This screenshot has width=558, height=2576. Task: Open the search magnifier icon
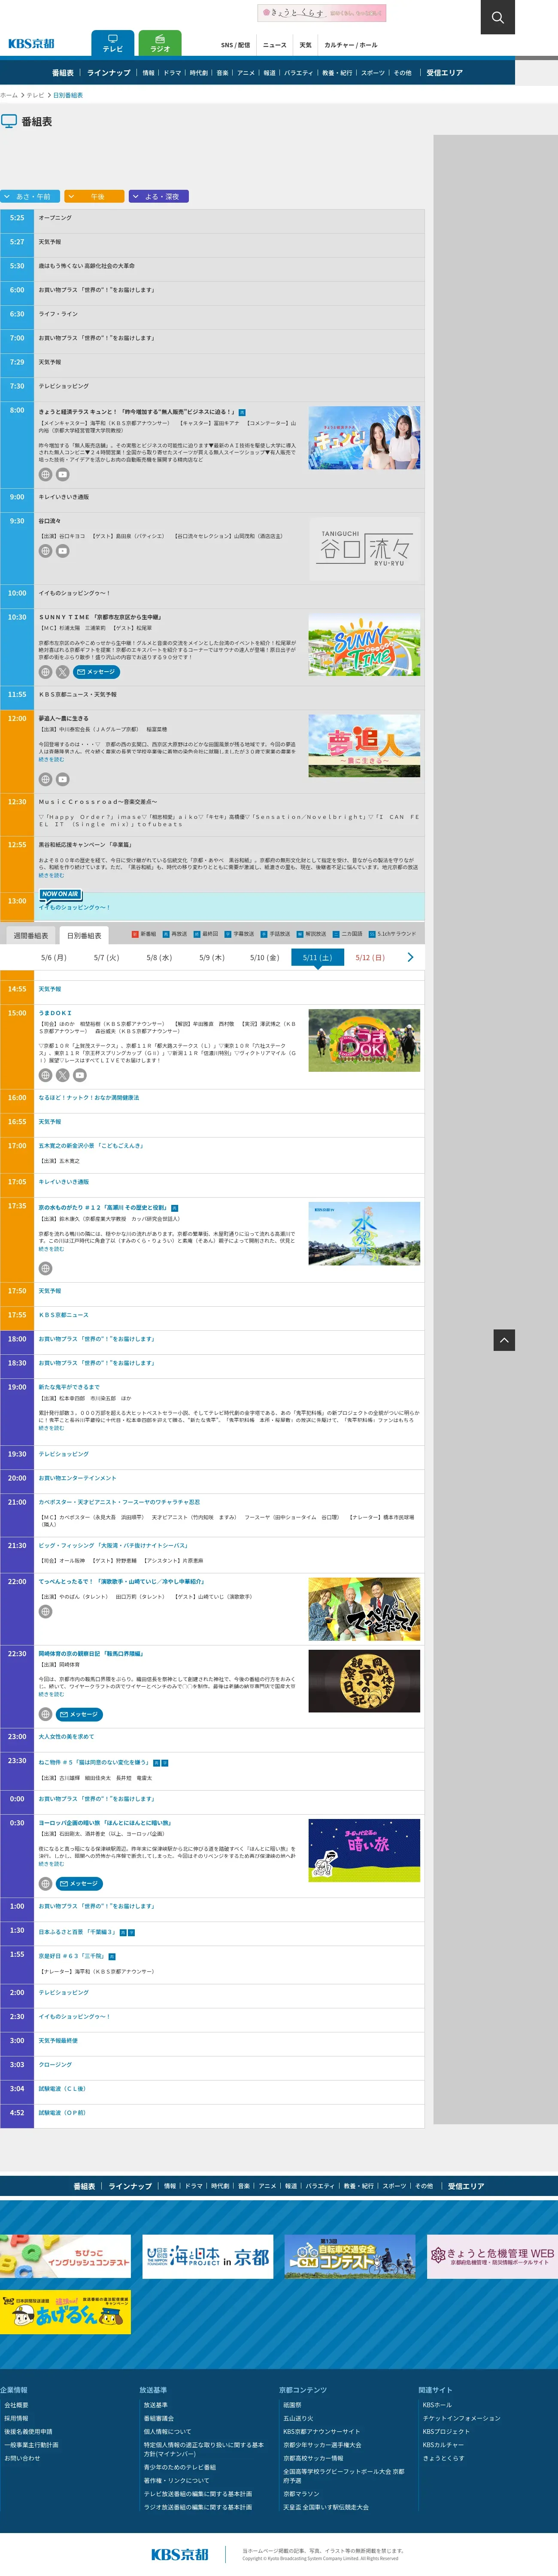pos(497,17)
